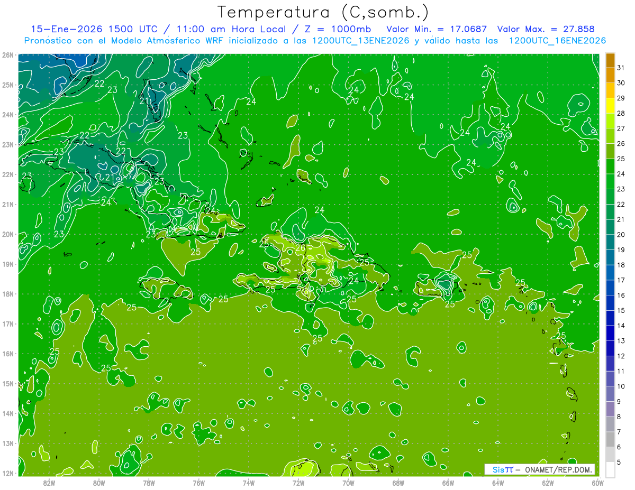
Task: Click the 20N latitude axis label
Action: coord(8,234)
